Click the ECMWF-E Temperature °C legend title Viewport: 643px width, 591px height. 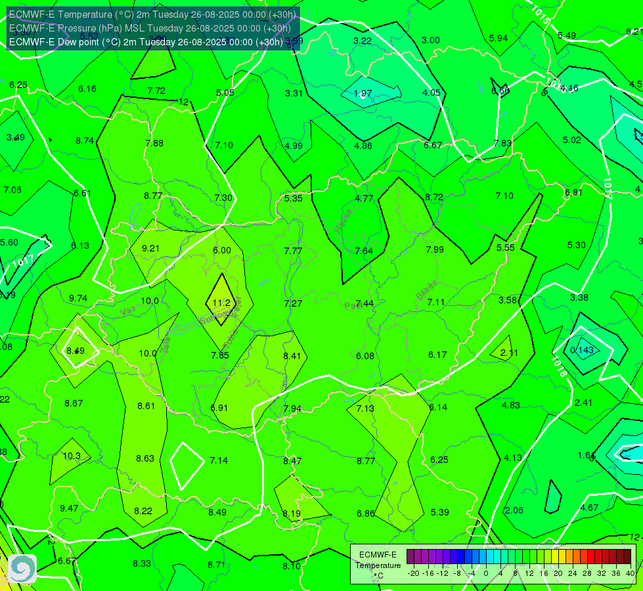pyautogui.click(x=378, y=565)
